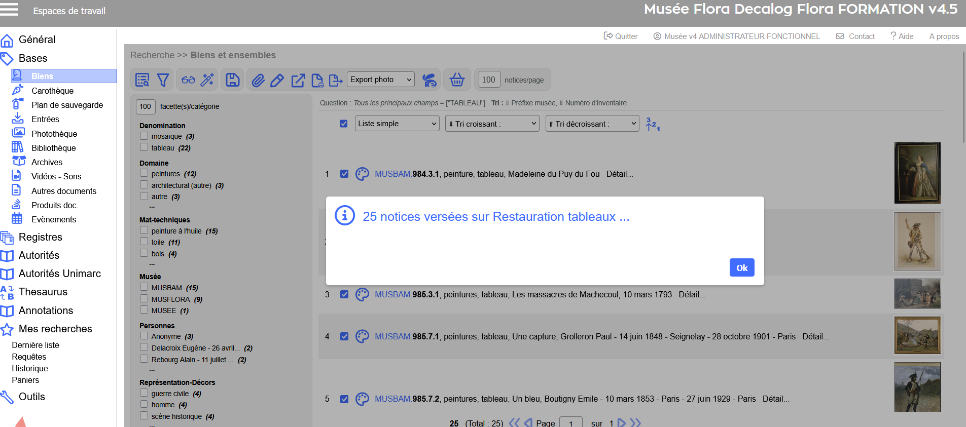966x427 pixels.
Task: Check the 'tableau' facet checkbox
Action: pyautogui.click(x=144, y=147)
